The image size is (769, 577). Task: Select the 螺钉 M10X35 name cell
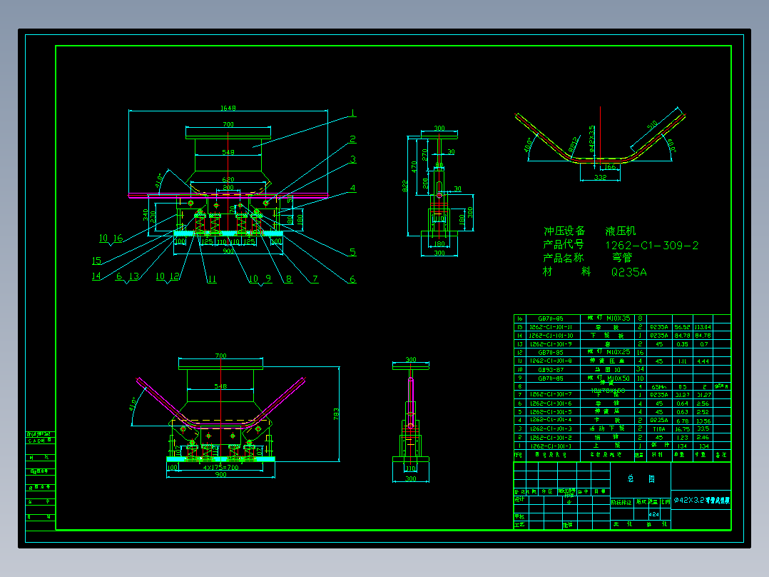click(x=608, y=318)
